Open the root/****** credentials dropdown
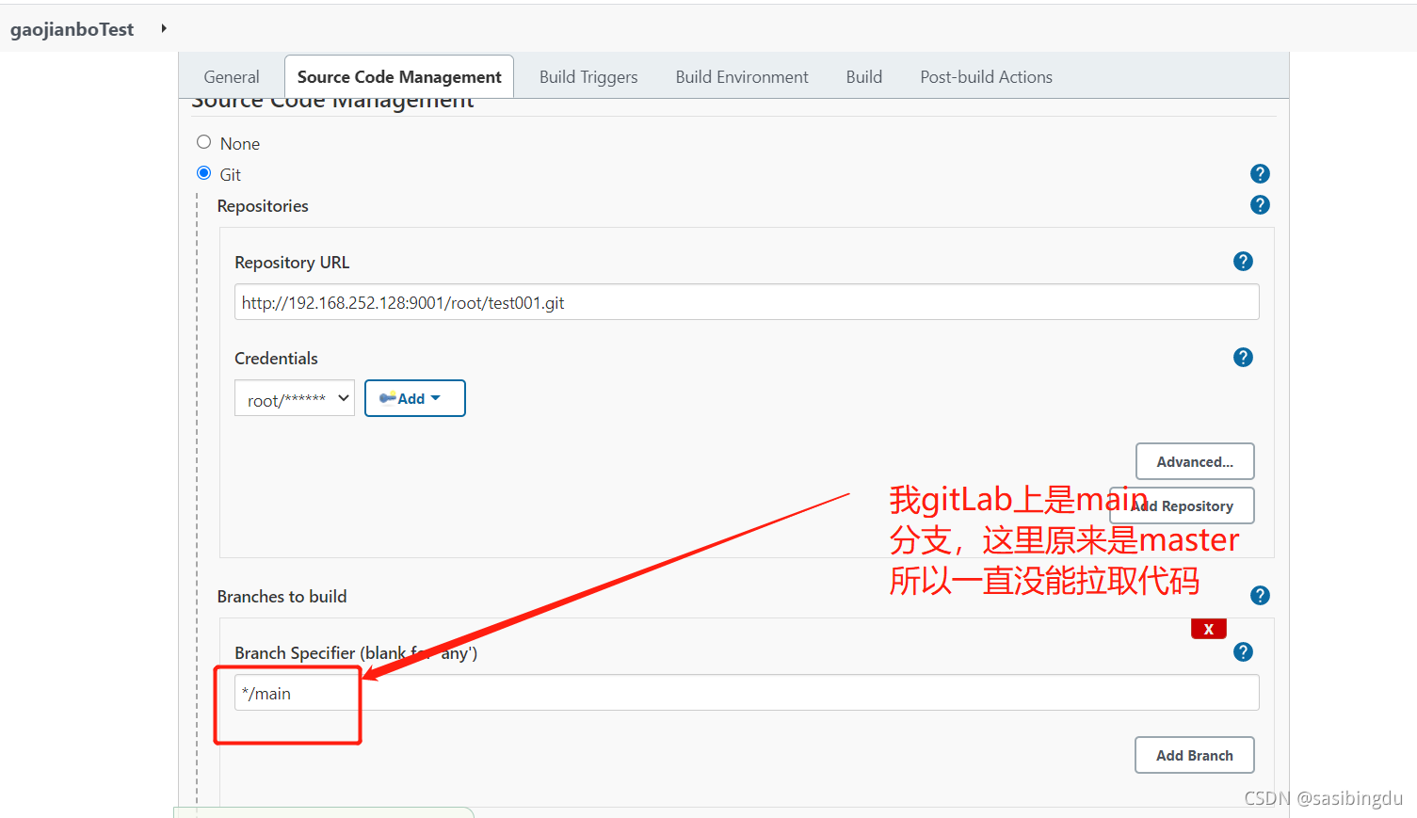1417x818 pixels. coord(295,398)
